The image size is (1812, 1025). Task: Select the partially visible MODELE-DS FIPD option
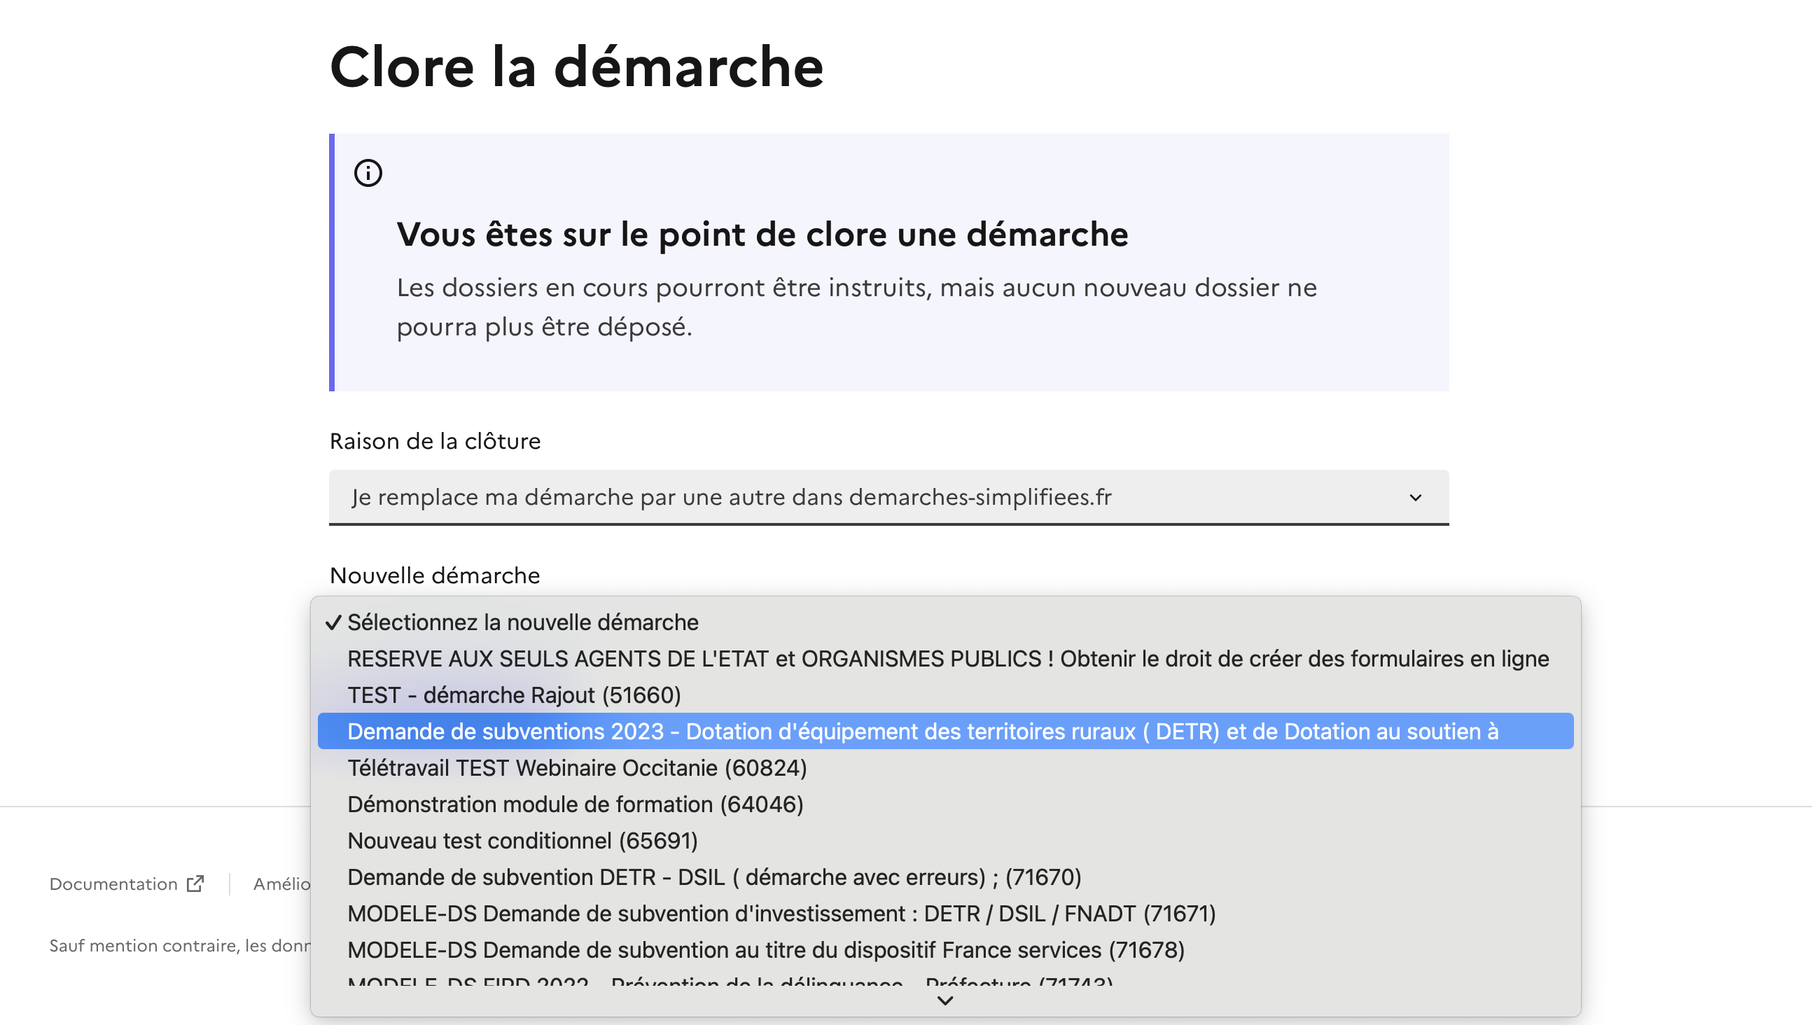click(730, 981)
